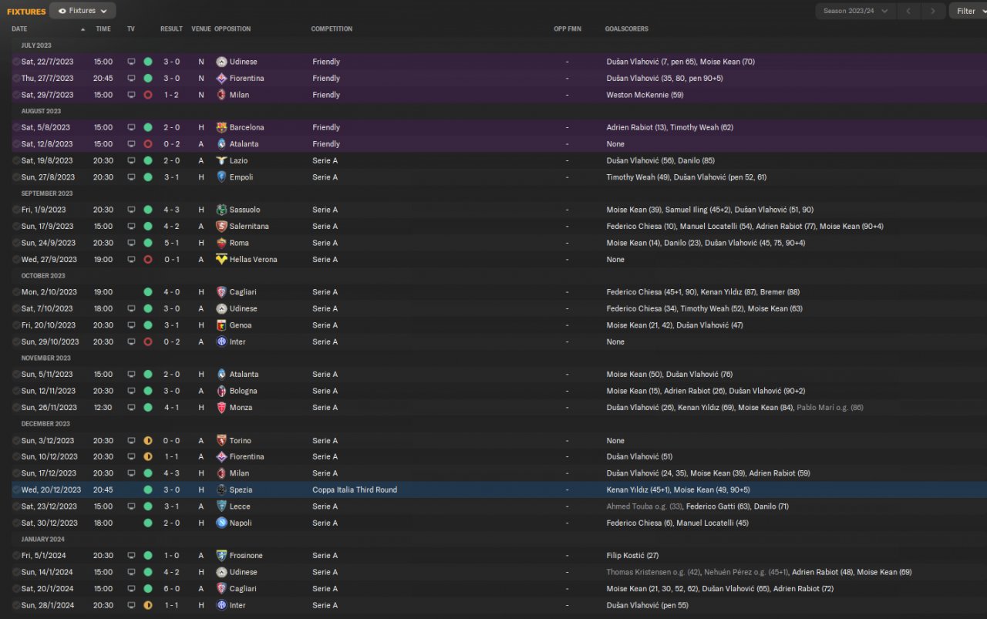987x619 pixels.
Task: Click the green win indicator for Roma match
Action: tap(148, 243)
